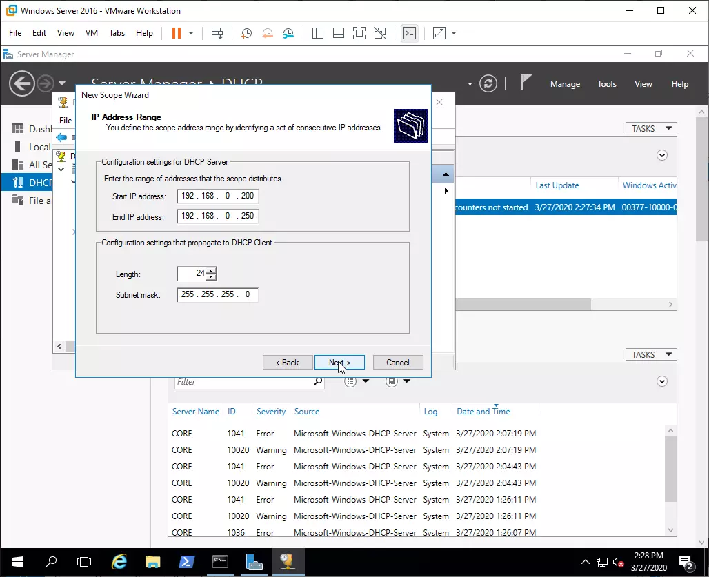Click the End IP address field
Viewport: 709px width, 577px height.
coord(217,216)
